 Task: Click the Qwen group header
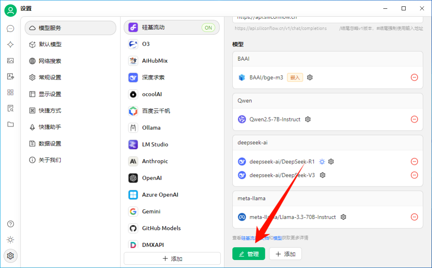tap(328, 101)
